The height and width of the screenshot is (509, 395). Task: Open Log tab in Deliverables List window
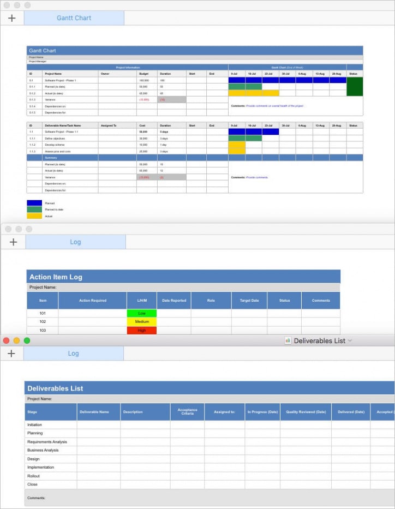click(74, 354)
